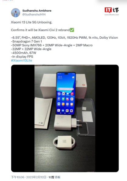Open Sudhanshu Ambhore's profile avatar
127x181 pixels.
coord(15,13)
